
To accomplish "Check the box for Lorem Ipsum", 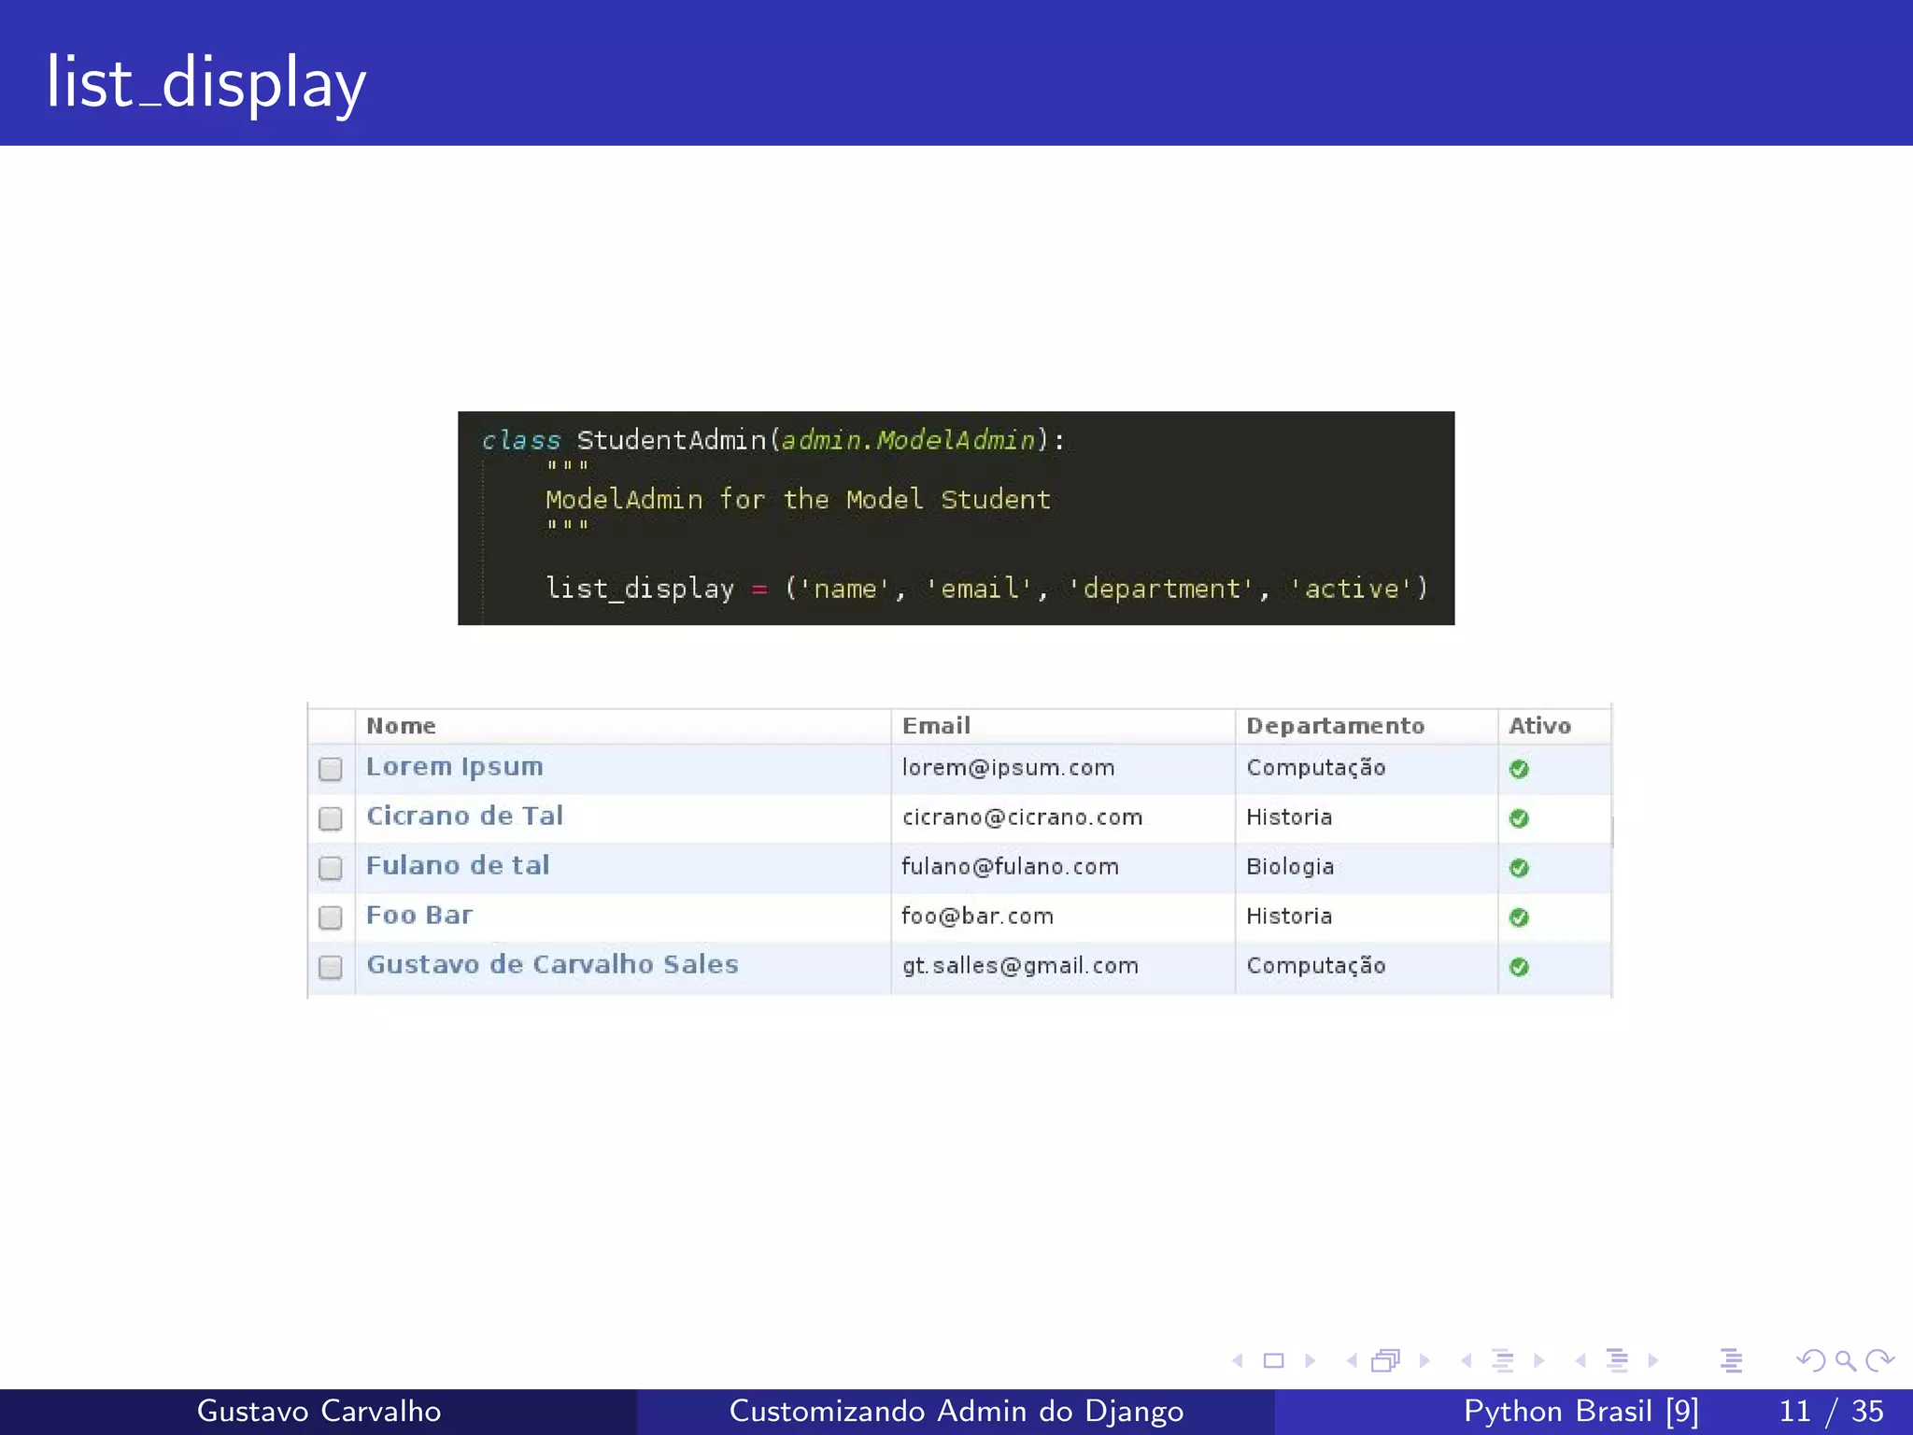I will coord(331,769).
